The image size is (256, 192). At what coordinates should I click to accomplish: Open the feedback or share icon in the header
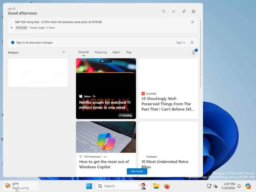coord(184,11)
